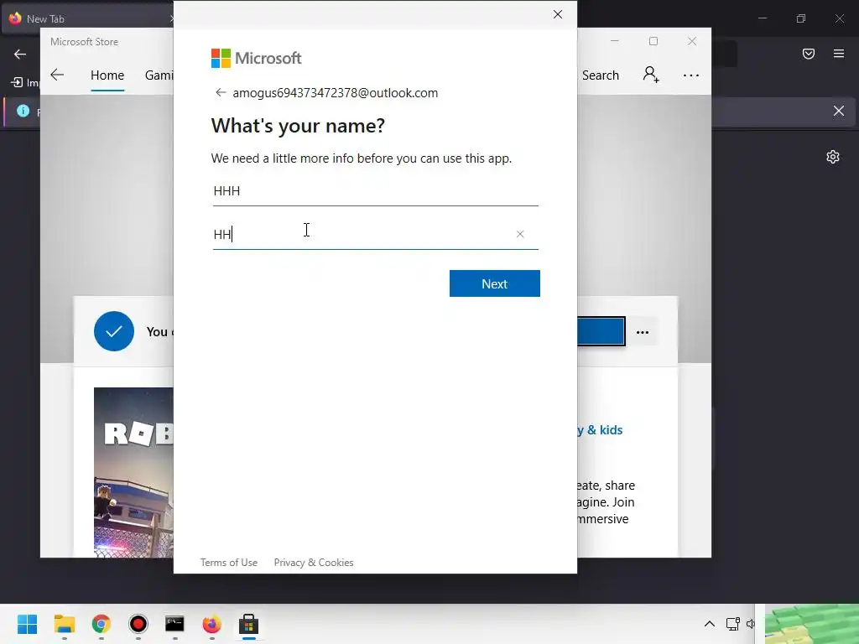The image size is (859, 644).
Task: Open the command prompt taskbar icon
Action: click(174, 624)
